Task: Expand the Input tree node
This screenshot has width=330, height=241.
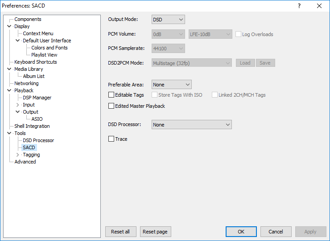Action: (18, 105)
